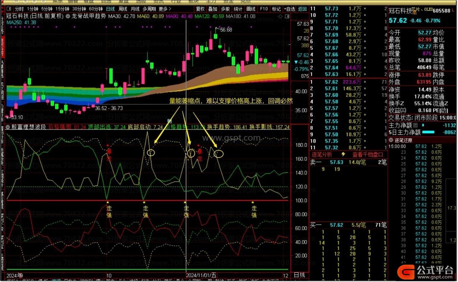Click the 买一 57.62 bid row

tap(348, 225)
